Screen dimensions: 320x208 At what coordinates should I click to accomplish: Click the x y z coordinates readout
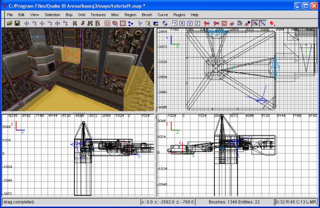tap(167, 202)
